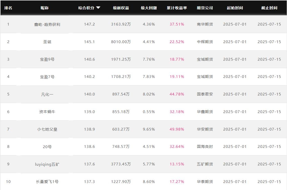Select the score 138.9

click(89, 129)
